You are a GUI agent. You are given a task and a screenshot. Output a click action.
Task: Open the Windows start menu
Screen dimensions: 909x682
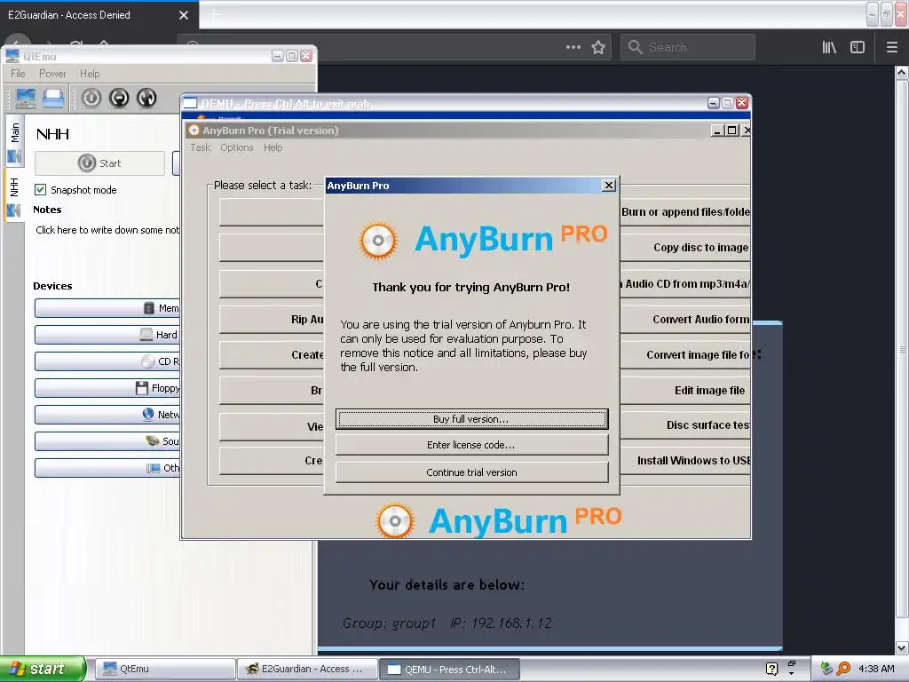(43, 669)
